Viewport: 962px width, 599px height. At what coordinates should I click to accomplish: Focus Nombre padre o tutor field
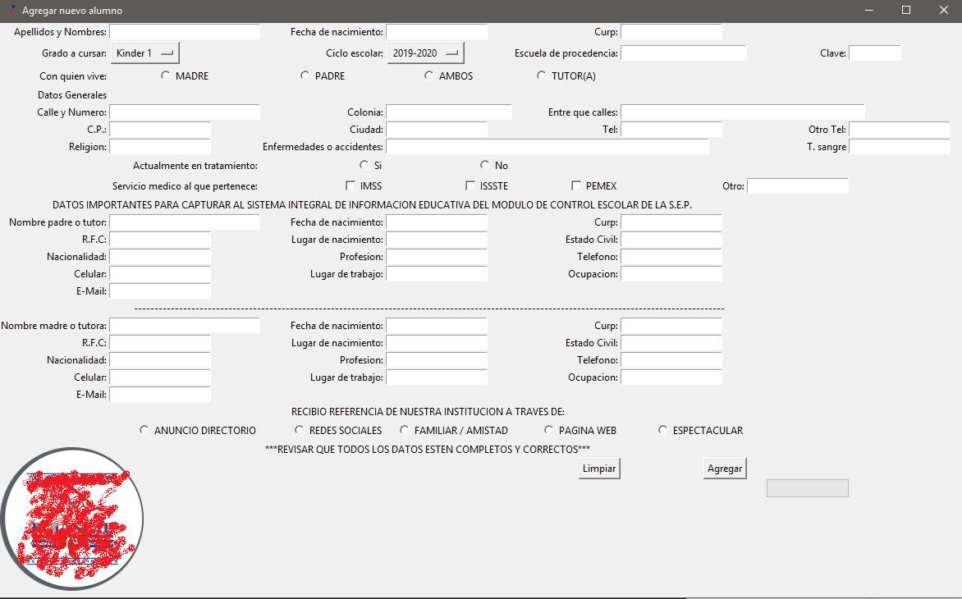point(185,222)
